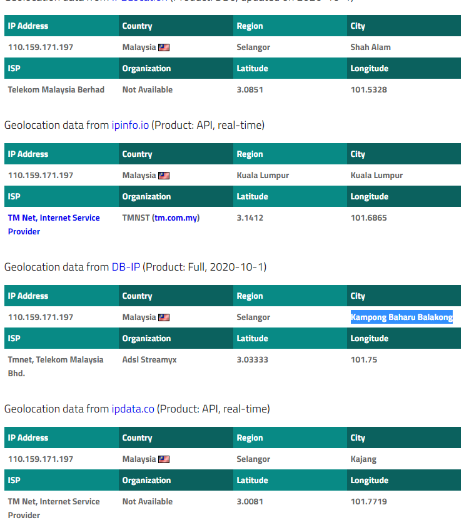The image size is (464, 525).
Task: Click Adsl Streamyx organization cell
Action: point(149,360)
